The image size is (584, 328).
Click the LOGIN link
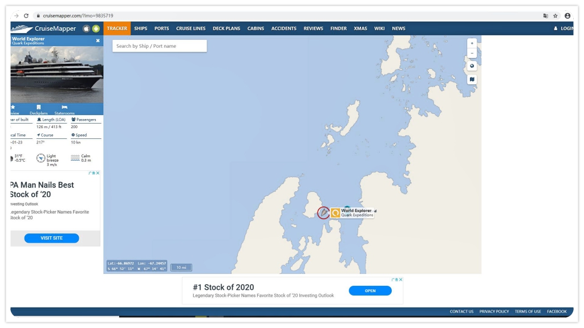(564, 28)
